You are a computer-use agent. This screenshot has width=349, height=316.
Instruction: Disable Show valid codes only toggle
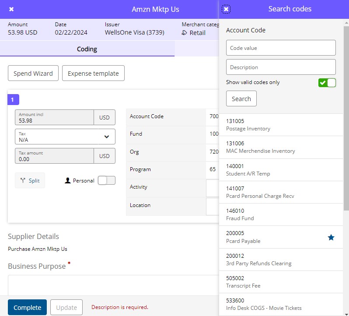[x=327, y=83]
